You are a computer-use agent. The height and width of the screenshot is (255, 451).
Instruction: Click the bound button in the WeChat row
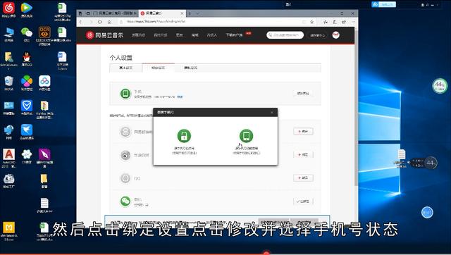303,201
